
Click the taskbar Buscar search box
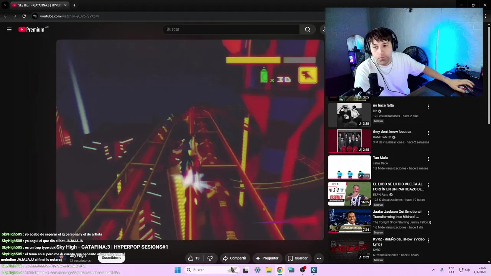point(211,270)
